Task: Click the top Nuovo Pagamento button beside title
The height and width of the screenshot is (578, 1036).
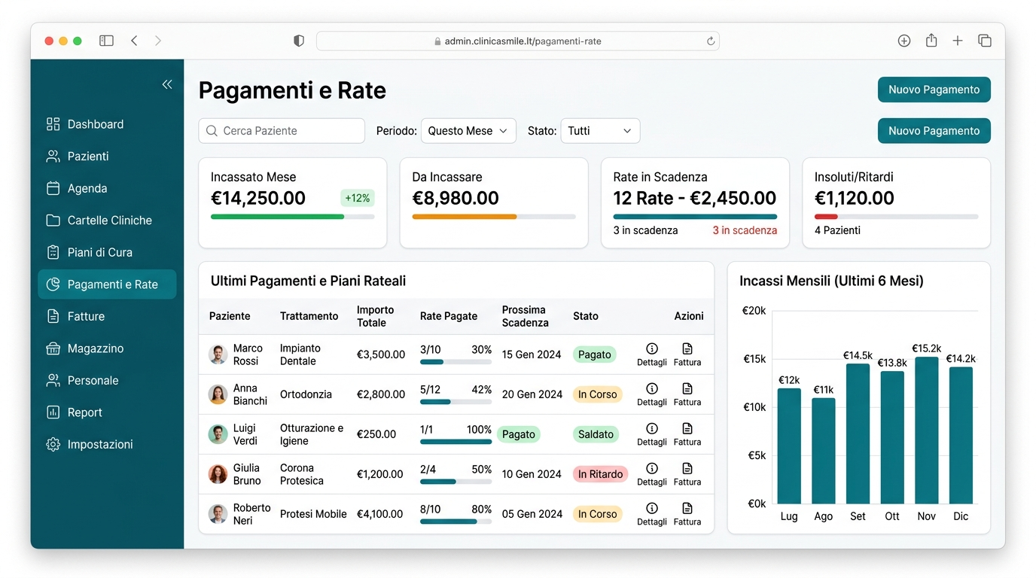Action: tap(934, 90)
